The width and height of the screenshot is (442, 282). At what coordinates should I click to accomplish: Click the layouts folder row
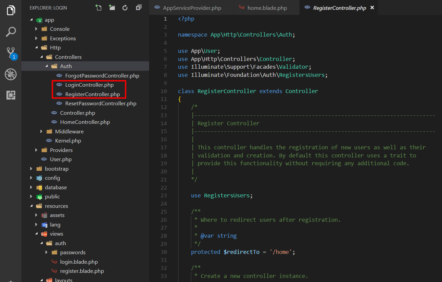[x=85, y=280]
